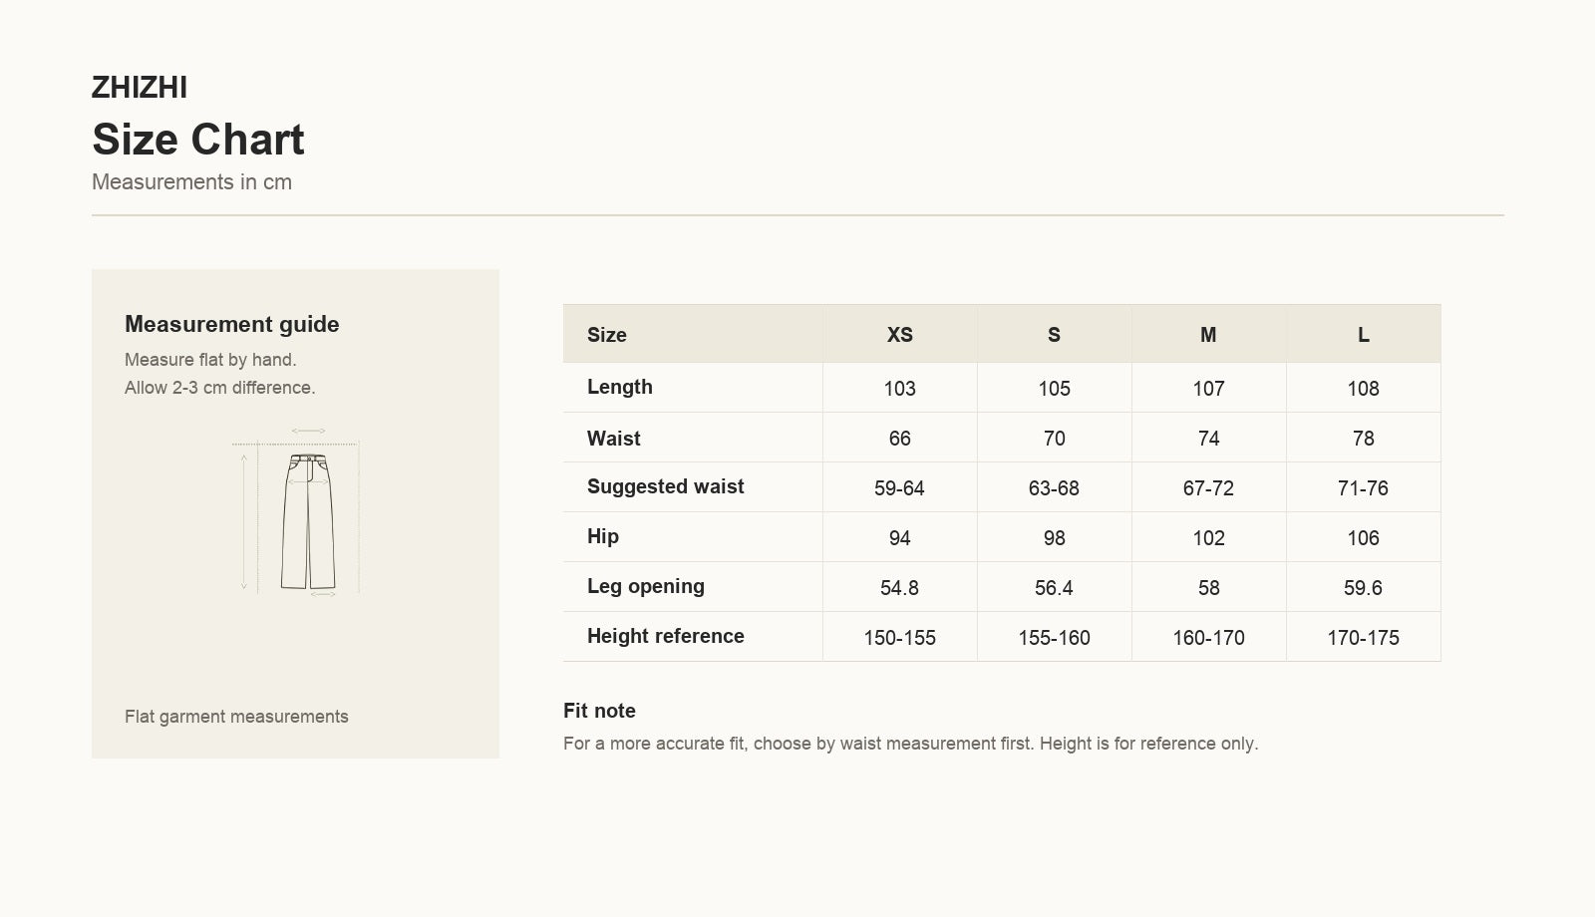The height and width of the screenshot is (917, 1595).
Task: Click the ZHIZHI brand name
Action: point(140,88)
